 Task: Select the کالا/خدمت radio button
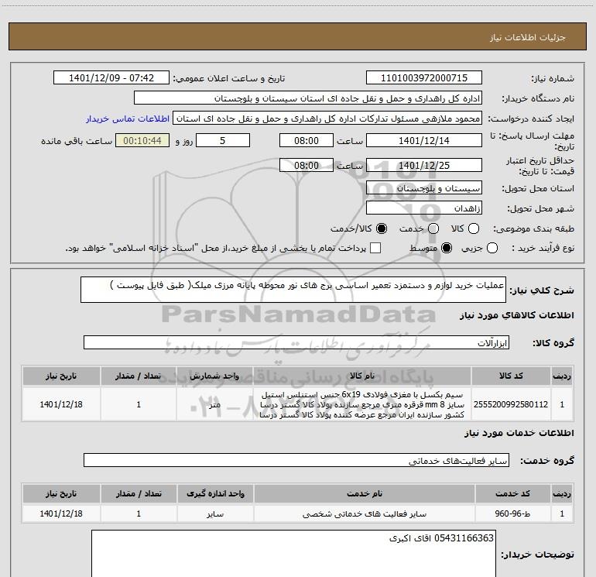click(382, 228)
